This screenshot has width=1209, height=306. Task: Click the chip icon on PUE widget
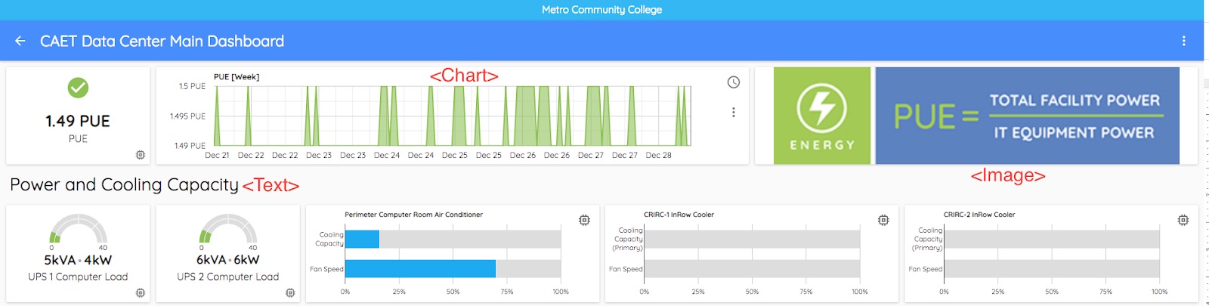[x=140, y=155]
